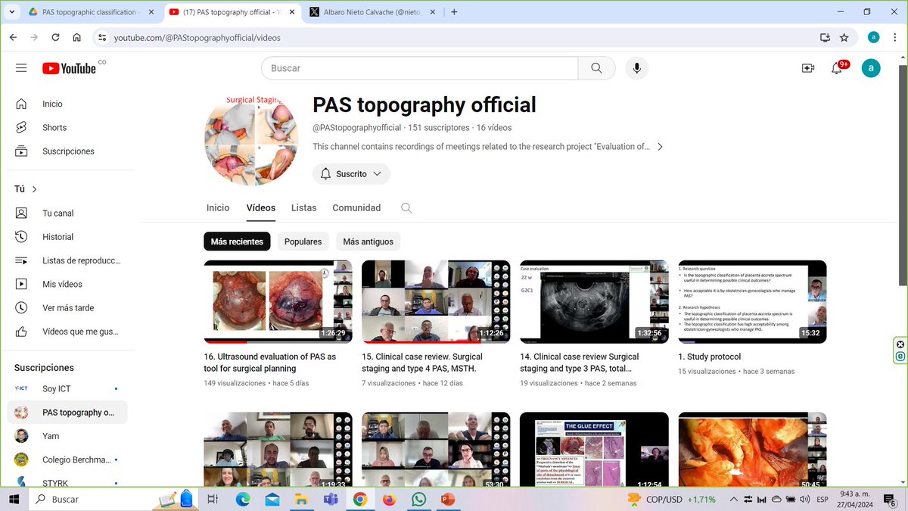Open STYRK subscription channel
The height and width of the screenshot is (511, 908).
pyautogui.click(x=68, y=483)
